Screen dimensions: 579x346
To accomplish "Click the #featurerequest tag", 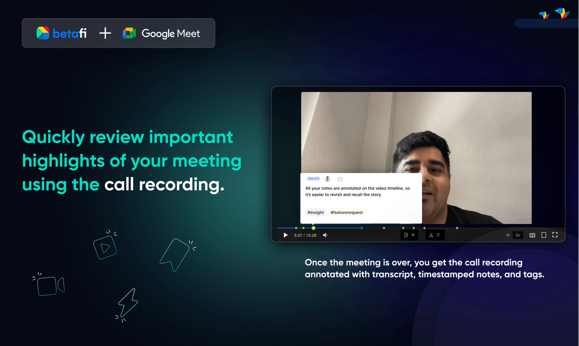I will coord(346,212).
